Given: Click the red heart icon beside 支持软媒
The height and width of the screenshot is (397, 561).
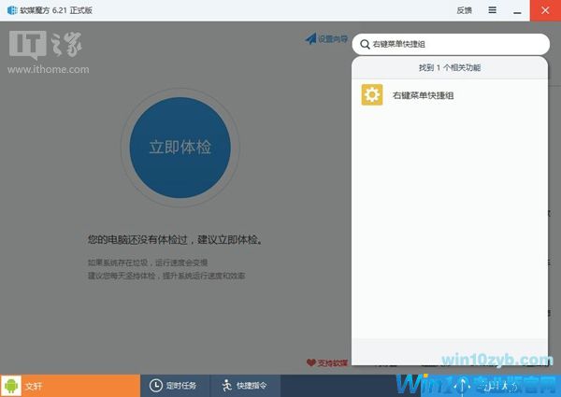Looking at the screenshot, I should point(311,362).
